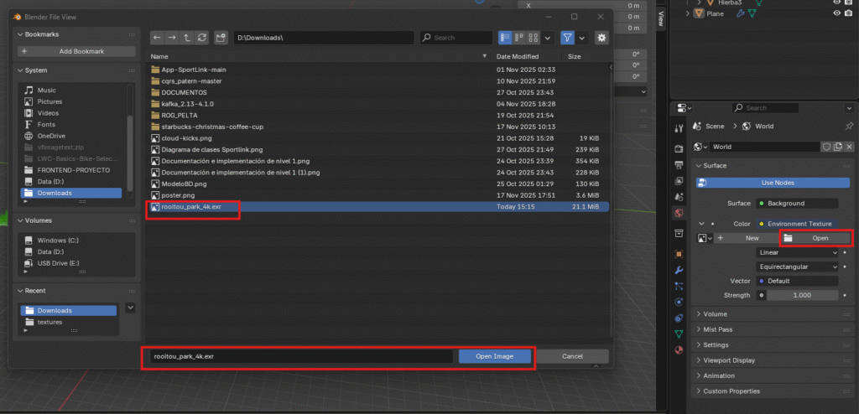Open the Output properties tab
859x414 pixels.
point(679,164)
